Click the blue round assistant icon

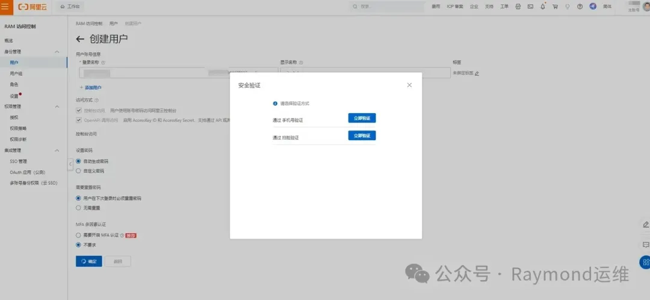[593, 7]
